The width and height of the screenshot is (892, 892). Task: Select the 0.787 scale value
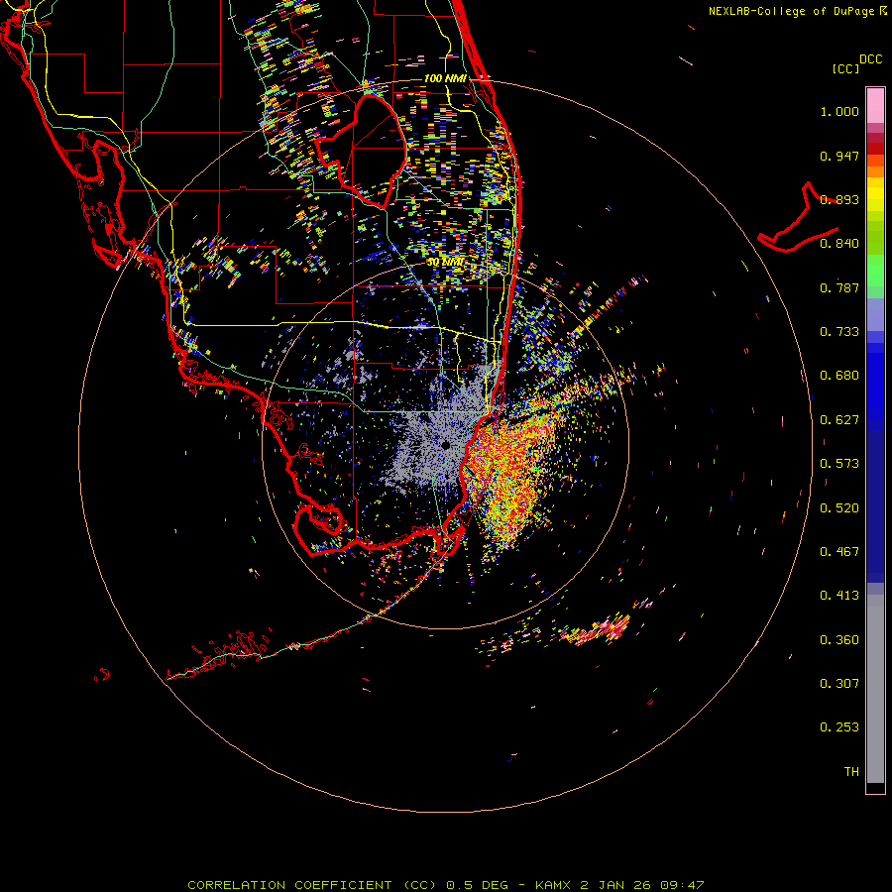[x=839, y=287]
